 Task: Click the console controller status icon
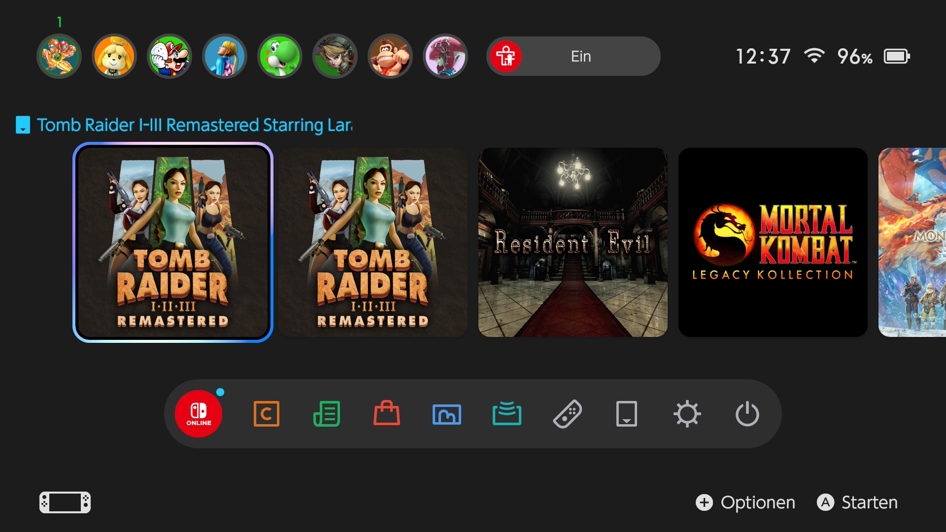click(x=65, y=502)
